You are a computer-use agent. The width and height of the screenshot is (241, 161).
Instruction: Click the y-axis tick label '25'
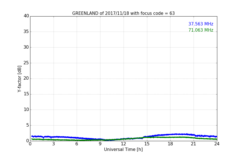(x=26, y=63)
